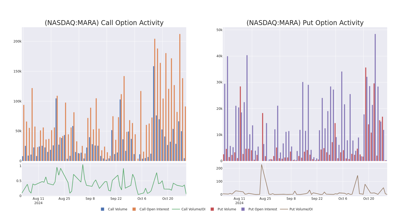Click the brown Put Volume/OI line sample
The height and width of the screenshot is (218, 409).
[284, 209]
